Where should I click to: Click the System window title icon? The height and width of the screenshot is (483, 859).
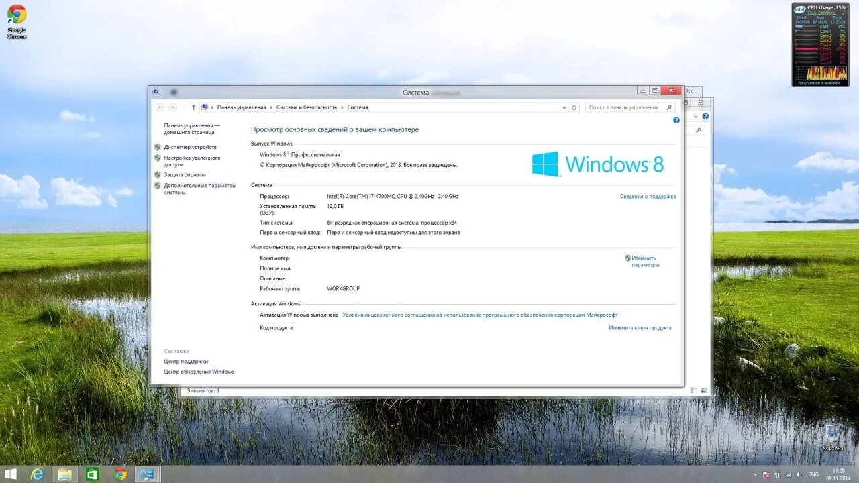point(156,92)
